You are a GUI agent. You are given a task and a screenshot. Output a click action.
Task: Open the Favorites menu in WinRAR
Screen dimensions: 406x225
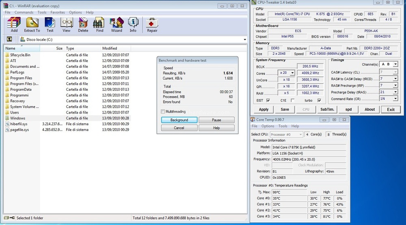pyautogui.click(x=58, y=12)
